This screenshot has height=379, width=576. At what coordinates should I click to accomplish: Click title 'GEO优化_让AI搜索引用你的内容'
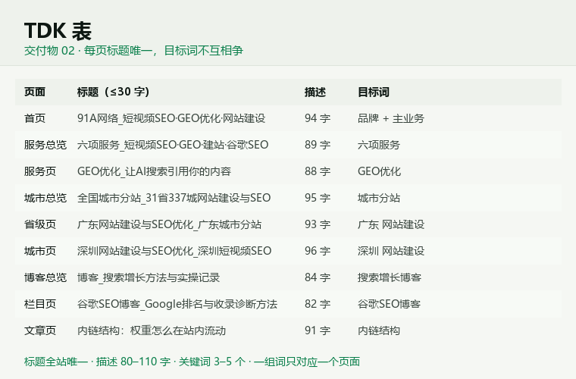tap(154, 171)
